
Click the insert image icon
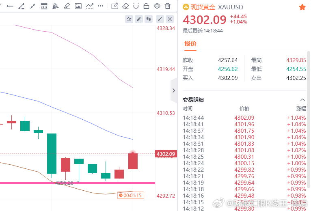click(78, 6)
